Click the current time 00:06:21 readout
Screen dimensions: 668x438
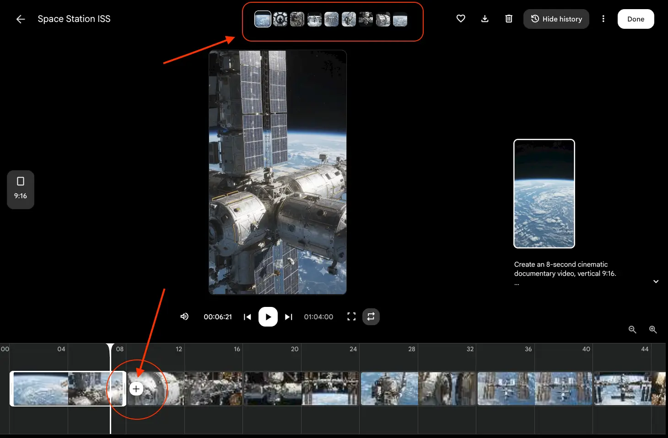pyautogui.click(x=218, y=317)
